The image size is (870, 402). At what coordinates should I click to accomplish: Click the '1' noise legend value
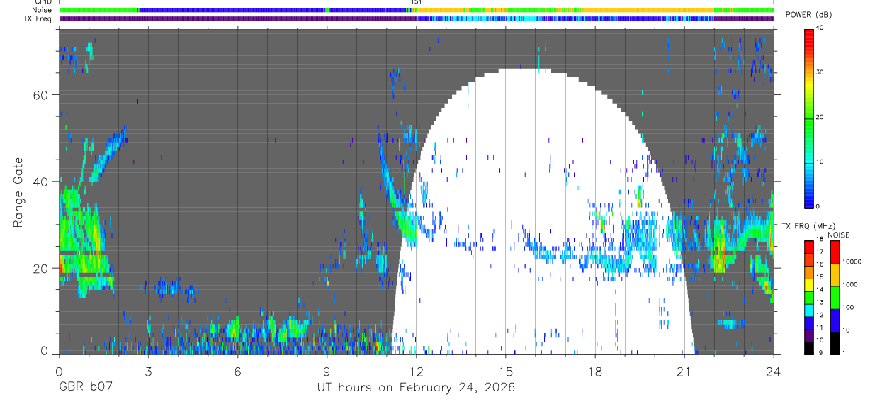844,353
